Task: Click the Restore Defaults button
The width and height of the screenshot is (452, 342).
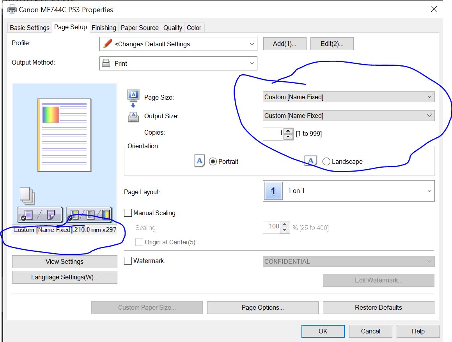Action: pos(378,307)
